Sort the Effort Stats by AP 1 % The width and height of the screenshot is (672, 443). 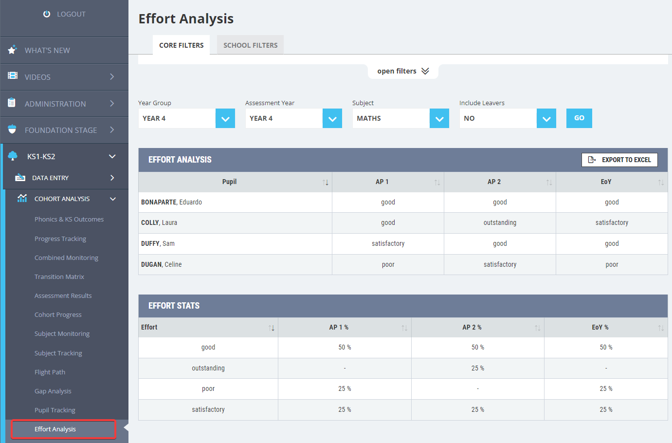(x=404, y=328)
